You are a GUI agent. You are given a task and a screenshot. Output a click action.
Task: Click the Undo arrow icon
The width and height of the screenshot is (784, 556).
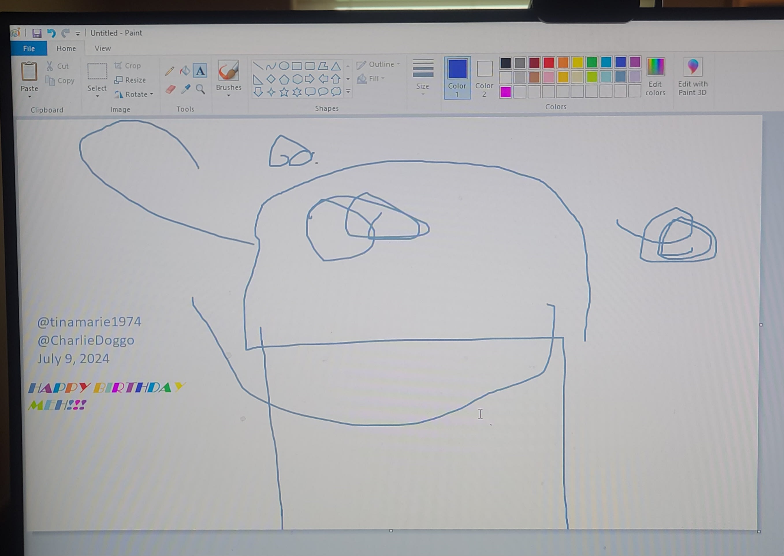(51, 33)
